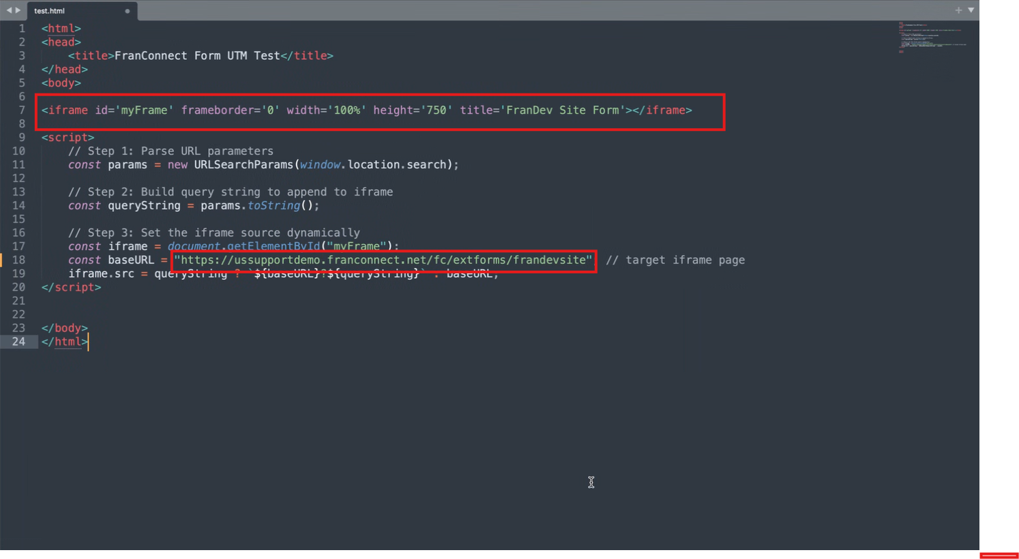Image resolution: width=1019 pixels, height=559 pixels.
Task: Open the tab list dropdown arrow
Action: [971, 10]
